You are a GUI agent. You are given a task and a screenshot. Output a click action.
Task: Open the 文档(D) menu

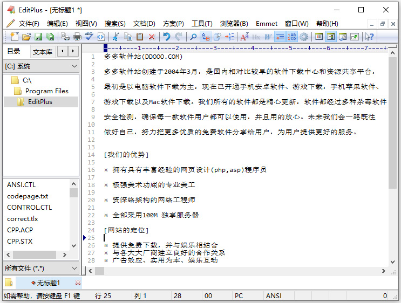point(144,24)
